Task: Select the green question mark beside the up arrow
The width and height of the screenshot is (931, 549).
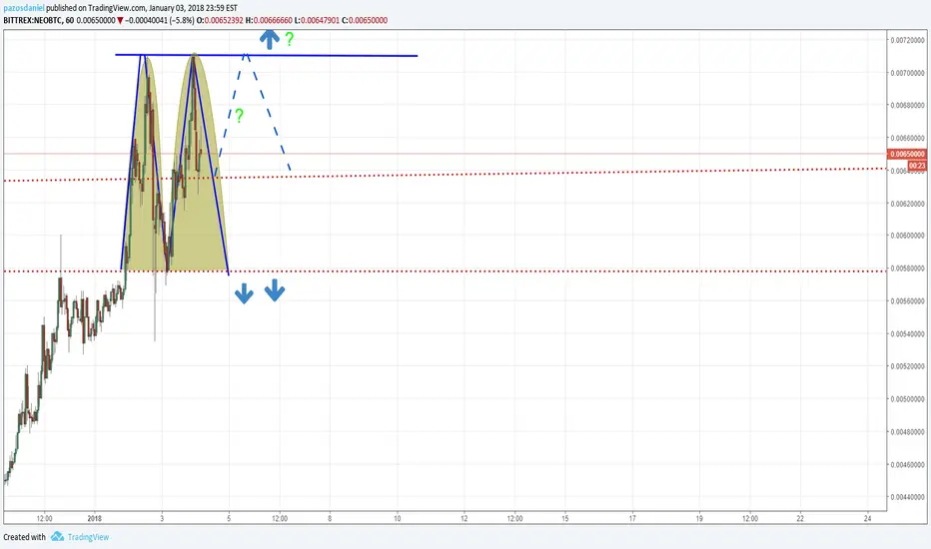Action: (x=289, y=40)
